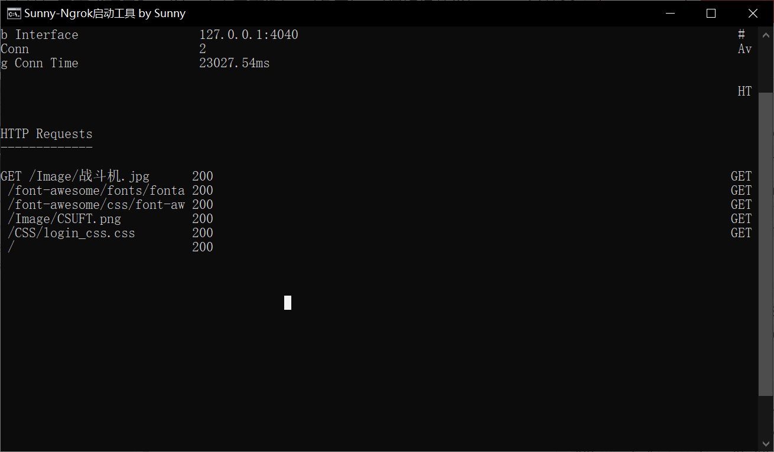The height and width of the screenshot is (452, 774).
Task: Minimize the Sunny-Ngrok window
Action: point(670,13)
